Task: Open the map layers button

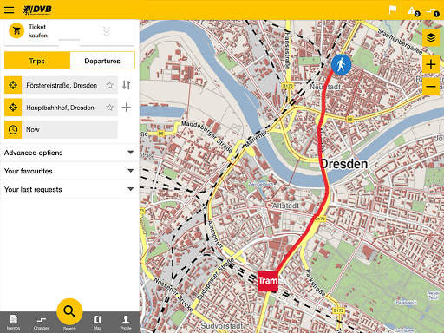Action: (x=431, y=37)
